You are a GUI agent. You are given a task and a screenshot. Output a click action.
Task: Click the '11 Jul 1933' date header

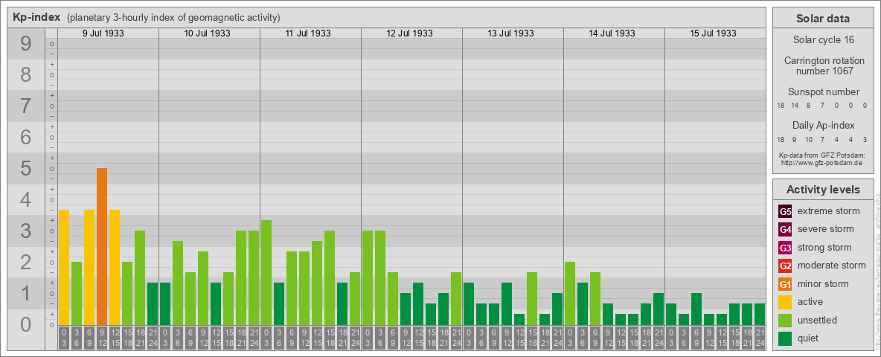tap(308, 33)
